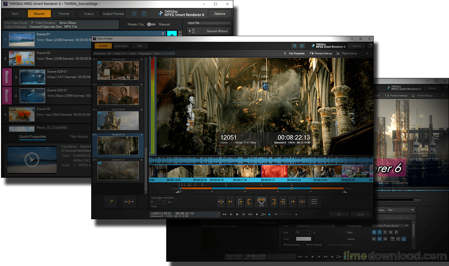449x266 pixels.
Task: Undo in the main TMSRE6 window
Action: pos(134,14)
